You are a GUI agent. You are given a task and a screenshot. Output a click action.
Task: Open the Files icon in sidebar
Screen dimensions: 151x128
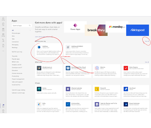pyautogui.click(x=3, y=45)
